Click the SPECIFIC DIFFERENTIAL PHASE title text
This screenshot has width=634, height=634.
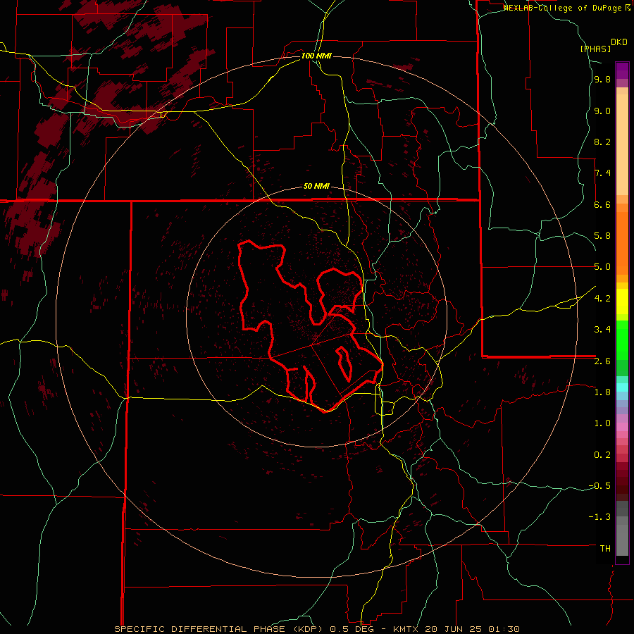click(200, 629)
